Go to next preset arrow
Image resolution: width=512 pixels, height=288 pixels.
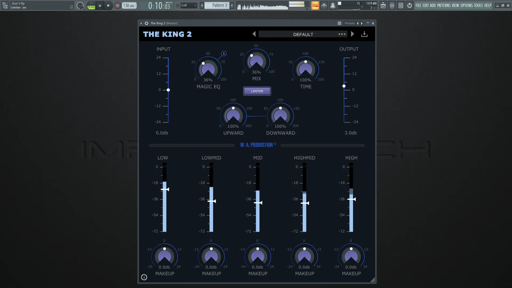tap(353, 34)
